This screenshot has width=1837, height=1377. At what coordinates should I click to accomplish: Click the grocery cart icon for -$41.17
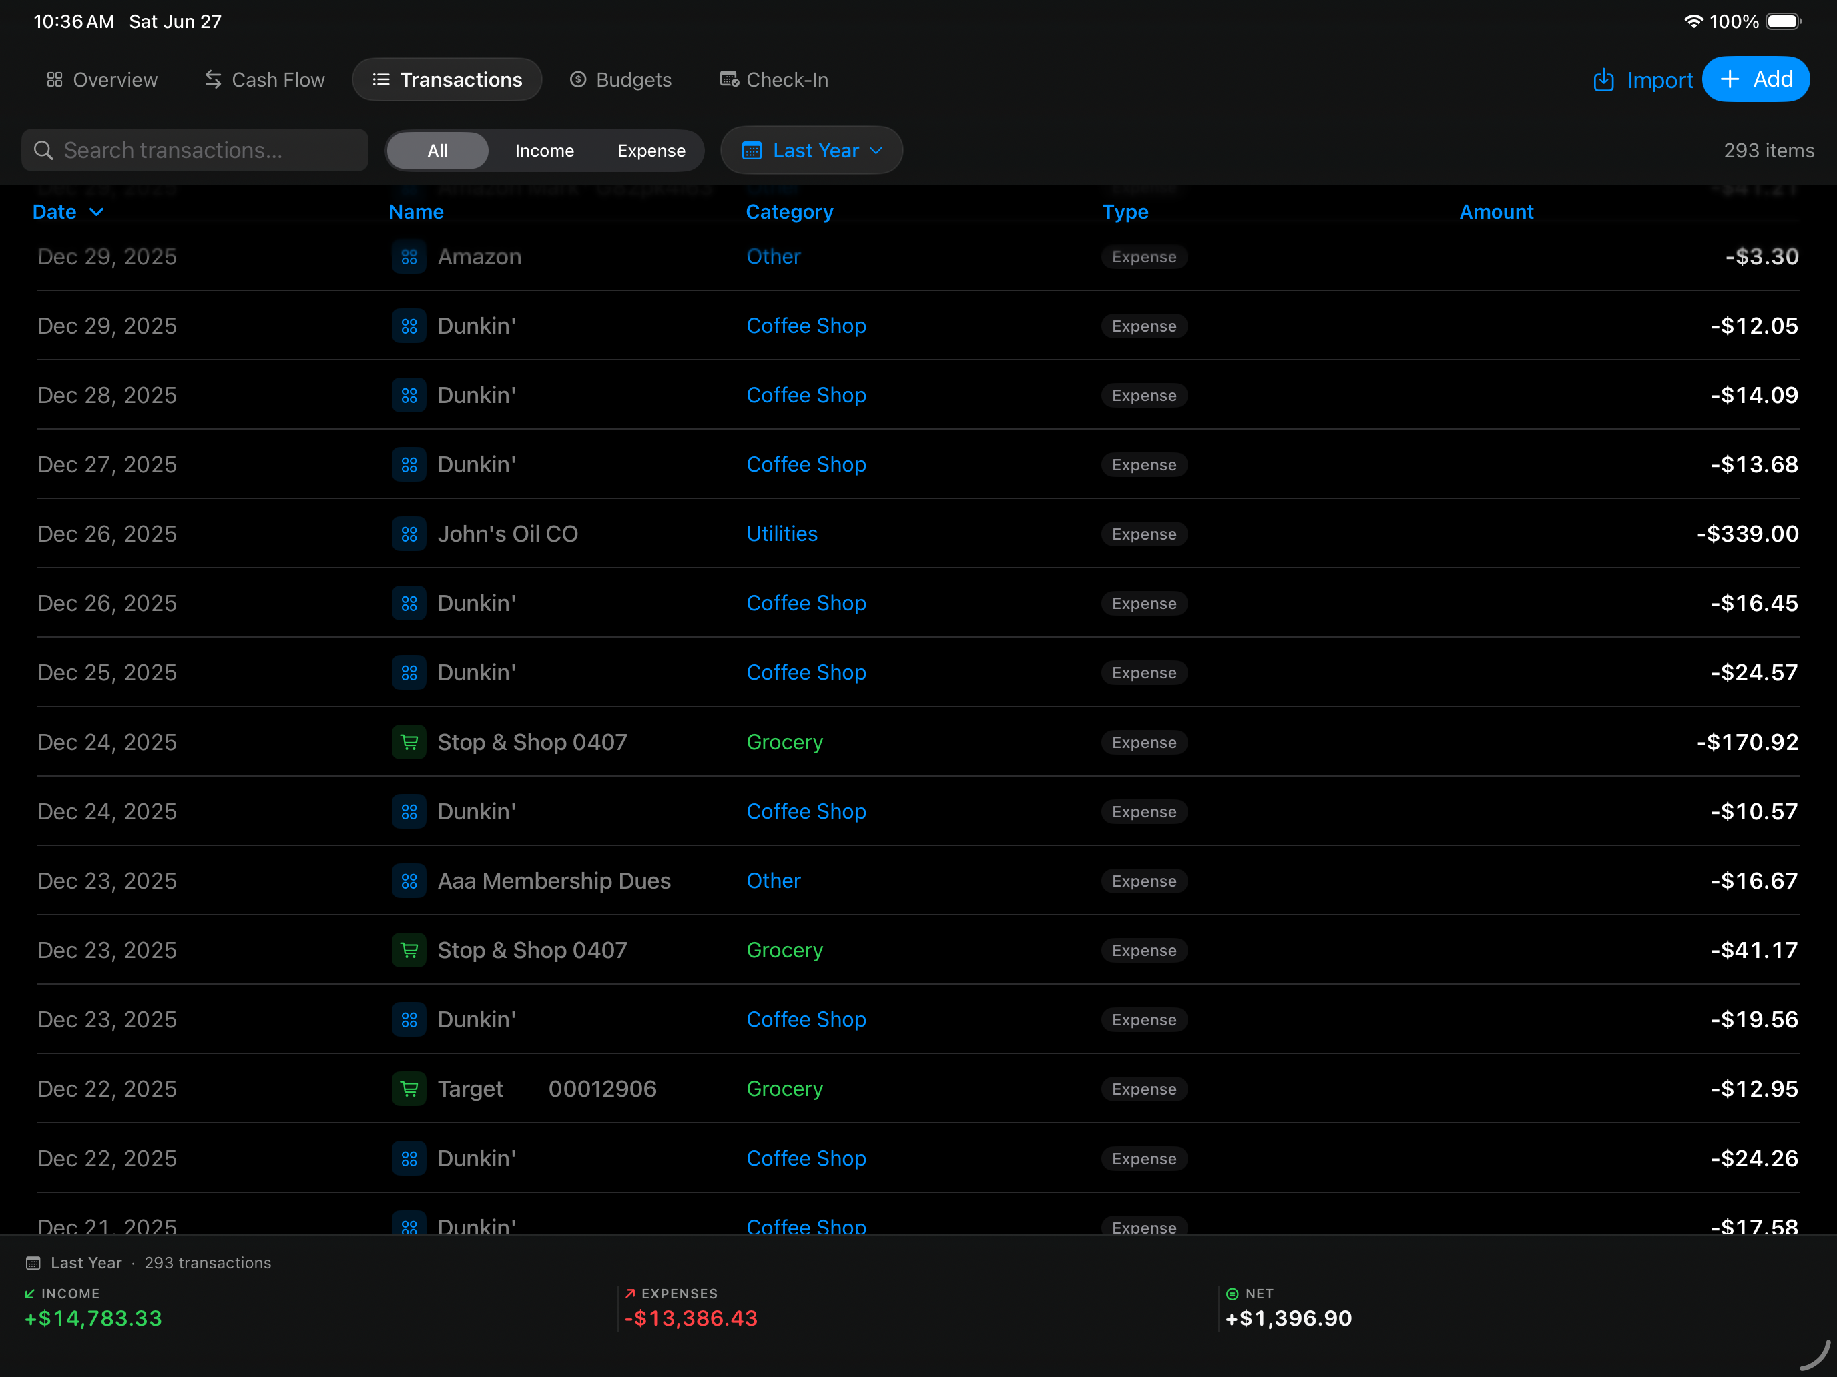[x=409, y=951]
